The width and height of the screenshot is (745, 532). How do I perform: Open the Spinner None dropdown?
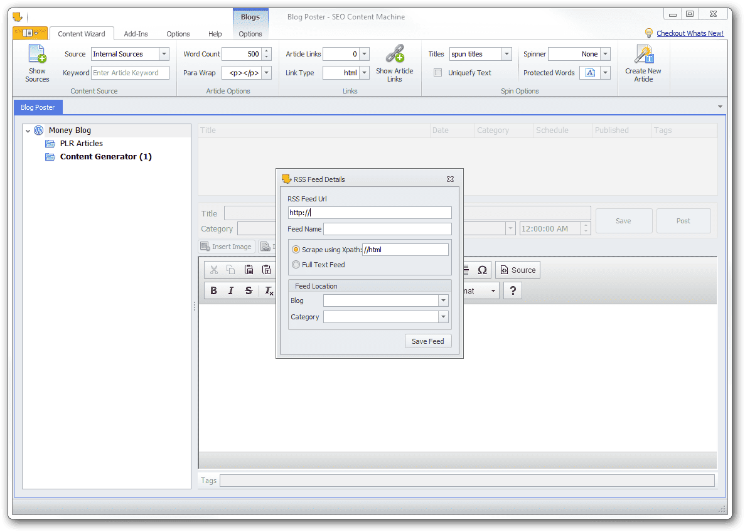pos(605,54)
